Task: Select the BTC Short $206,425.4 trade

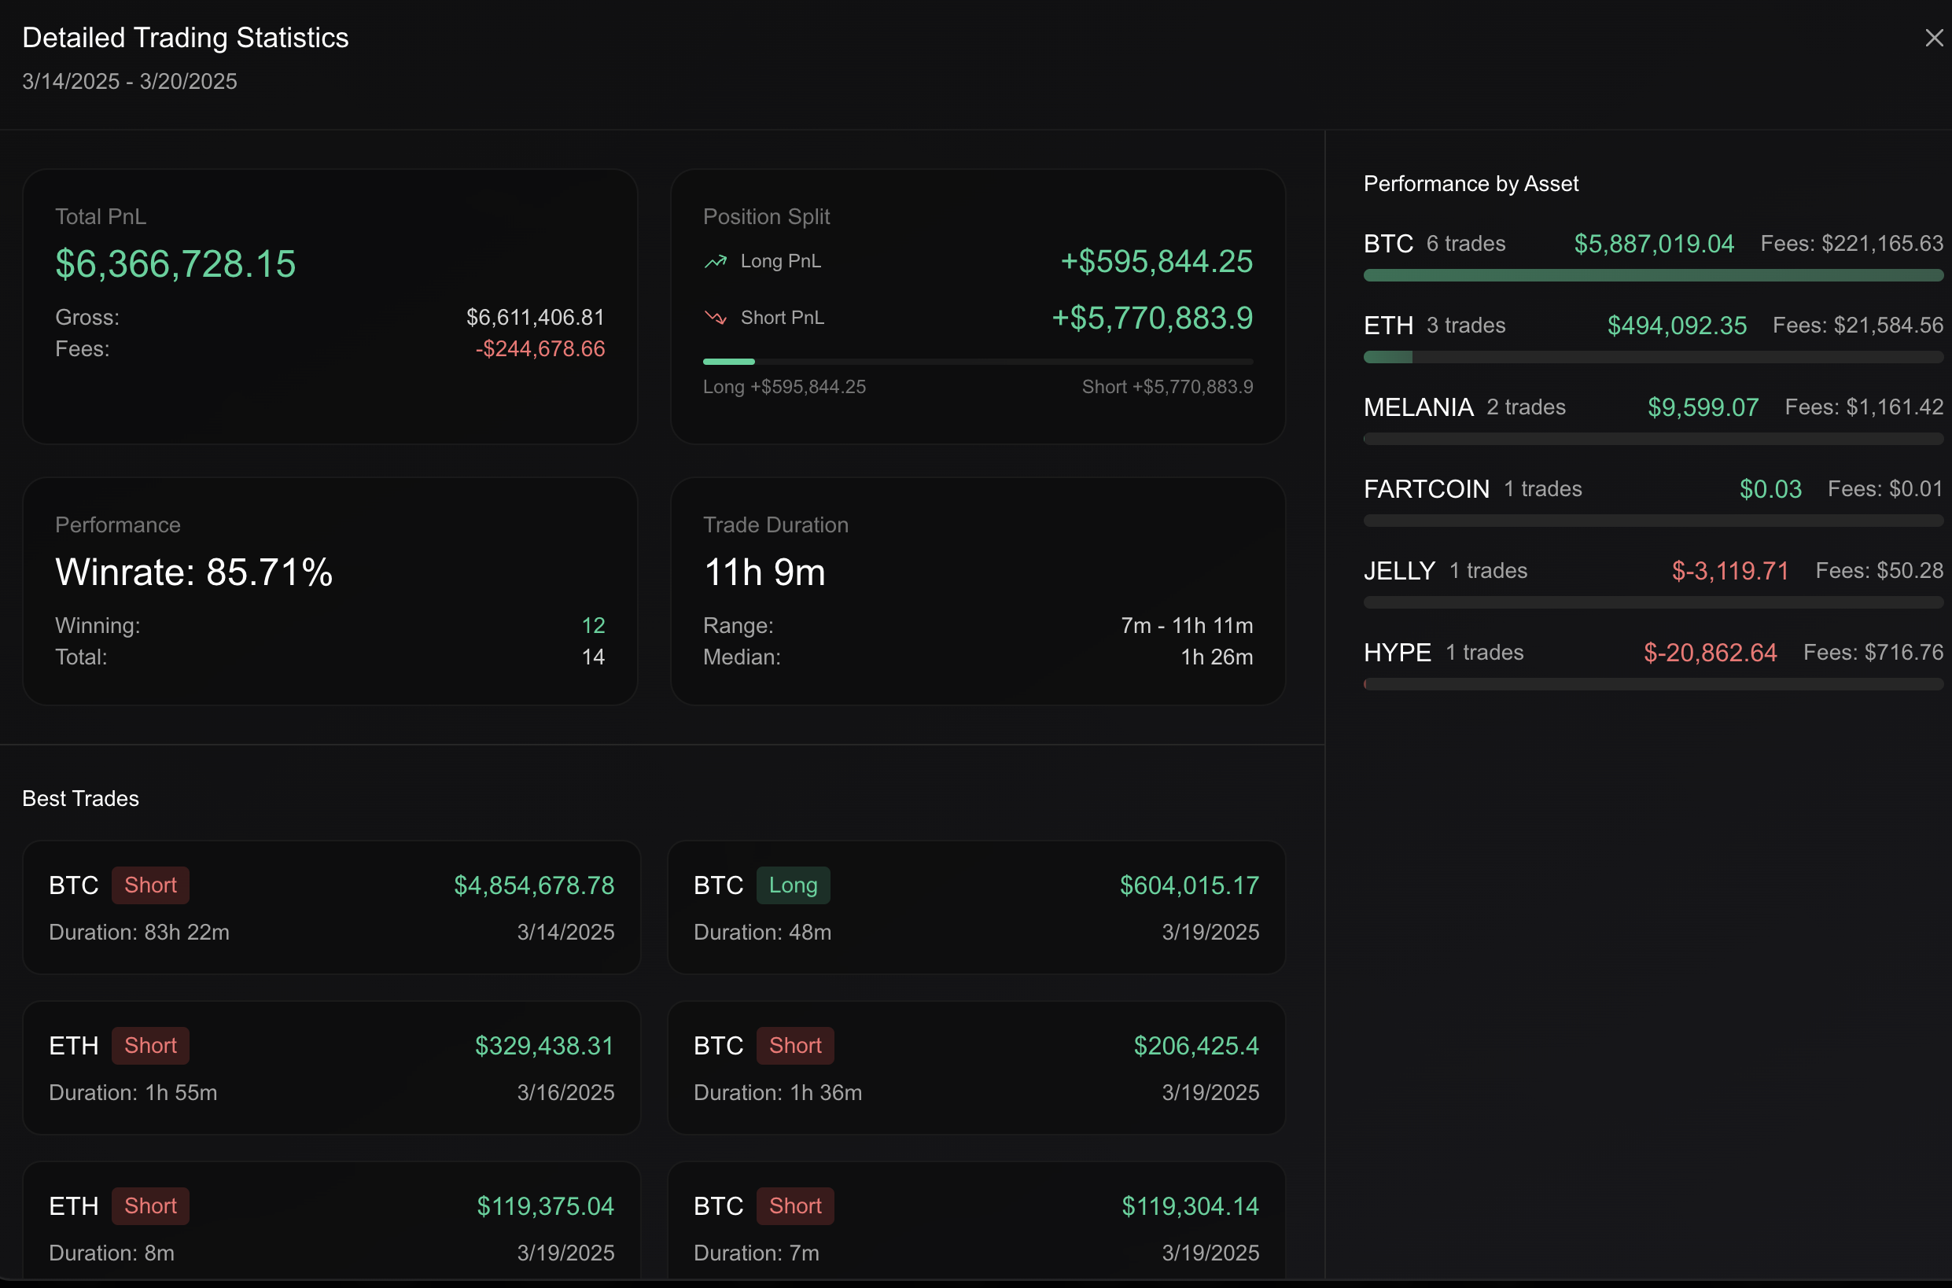Action: point(976,1068)
